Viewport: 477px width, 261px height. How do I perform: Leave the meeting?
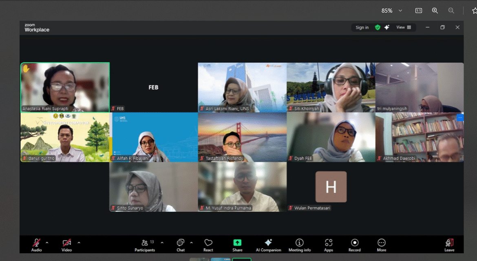449,244
